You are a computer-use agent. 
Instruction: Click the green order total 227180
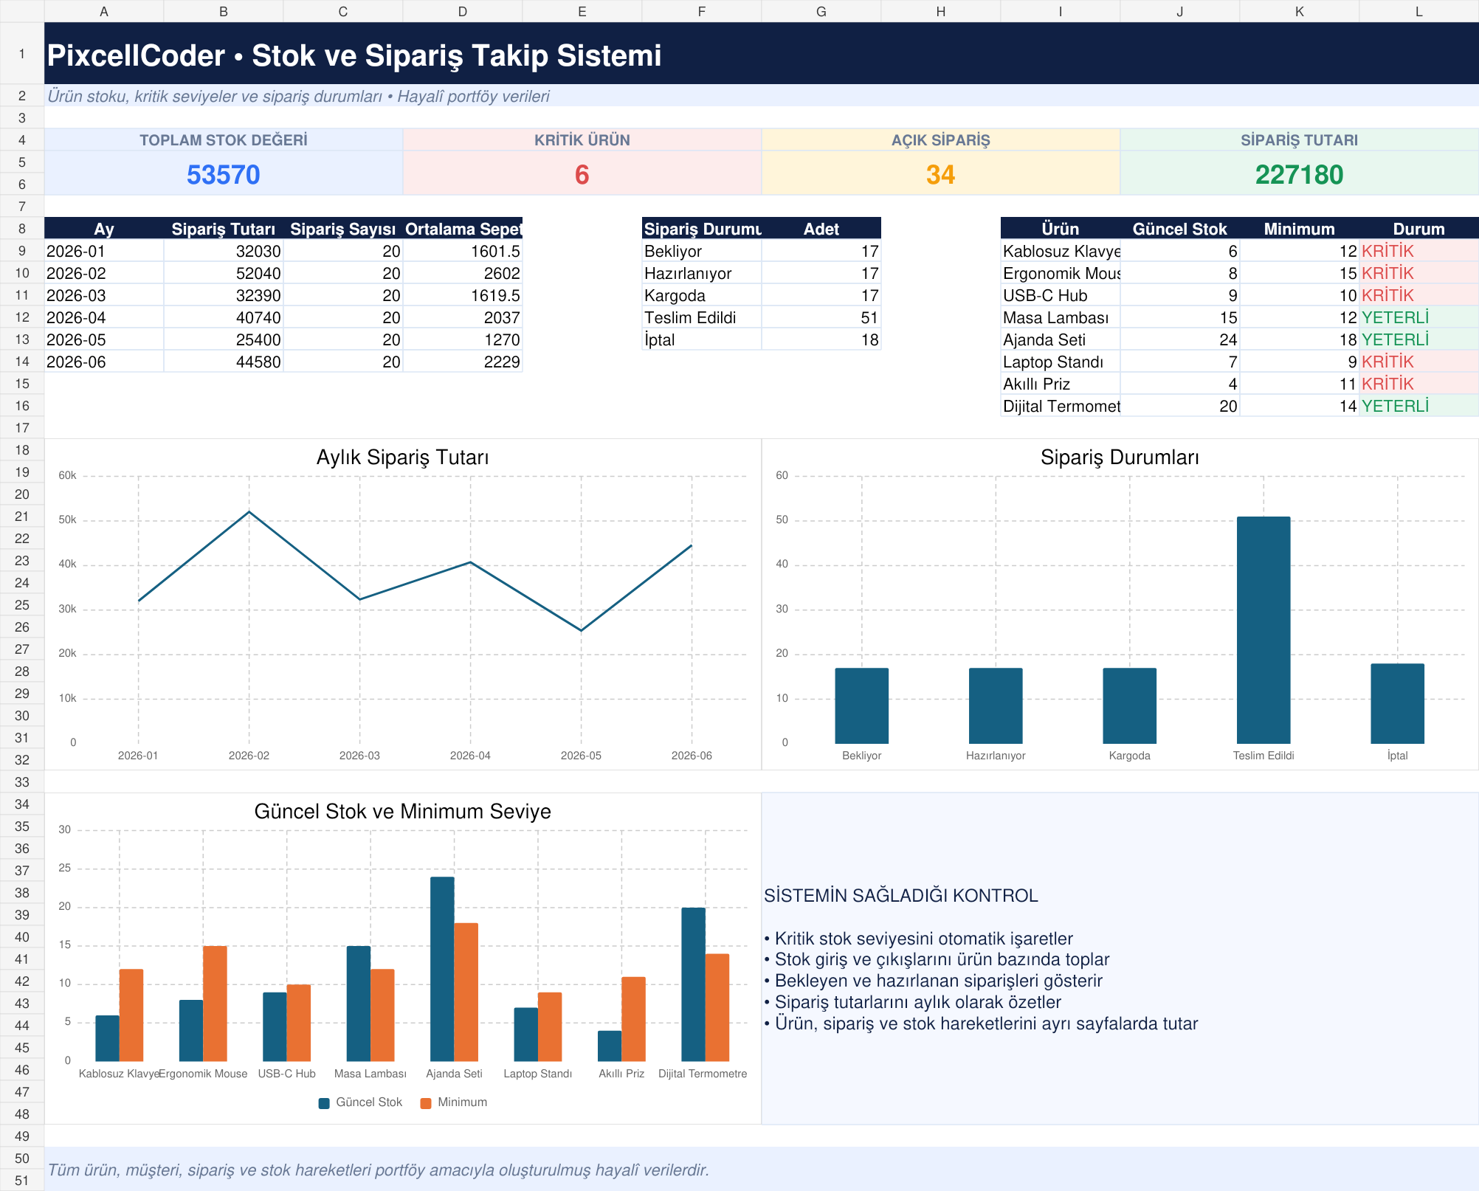(1300, 174)
